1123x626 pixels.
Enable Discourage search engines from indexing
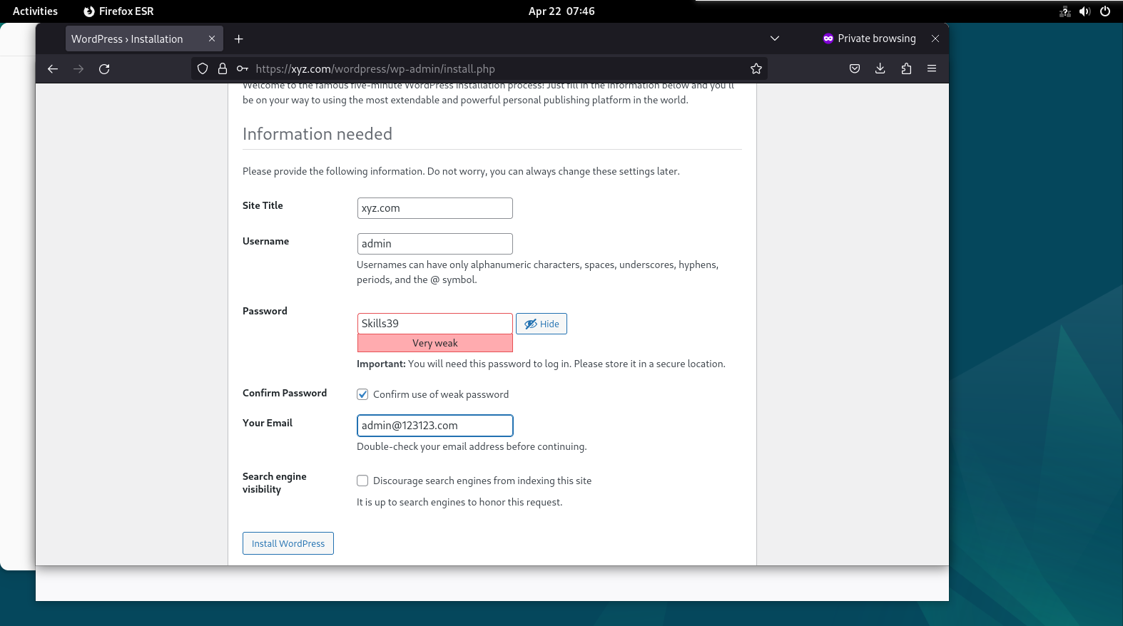point(362,481)
